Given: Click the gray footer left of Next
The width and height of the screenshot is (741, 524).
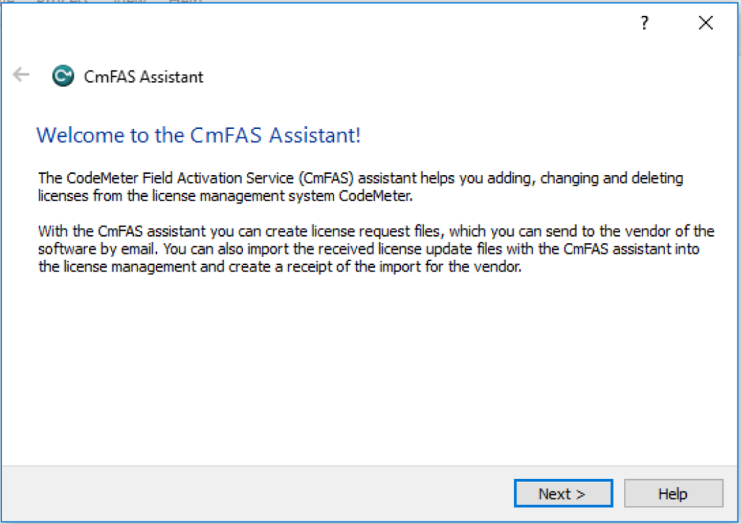Looking at the screenshot, I should pyautogui.click(x=253, y=494).
